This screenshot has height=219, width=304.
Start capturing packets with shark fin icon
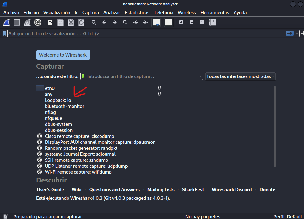pos(7,22)
